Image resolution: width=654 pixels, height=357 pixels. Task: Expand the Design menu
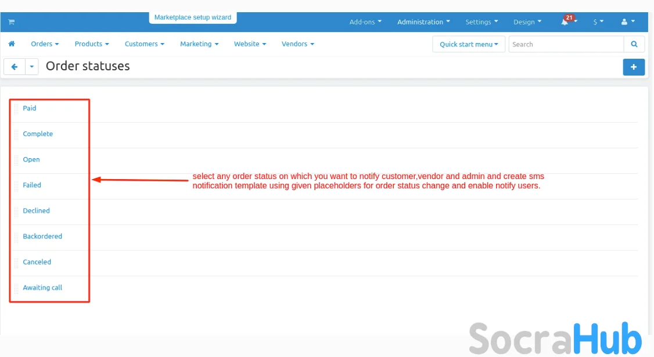coord(527,22)
